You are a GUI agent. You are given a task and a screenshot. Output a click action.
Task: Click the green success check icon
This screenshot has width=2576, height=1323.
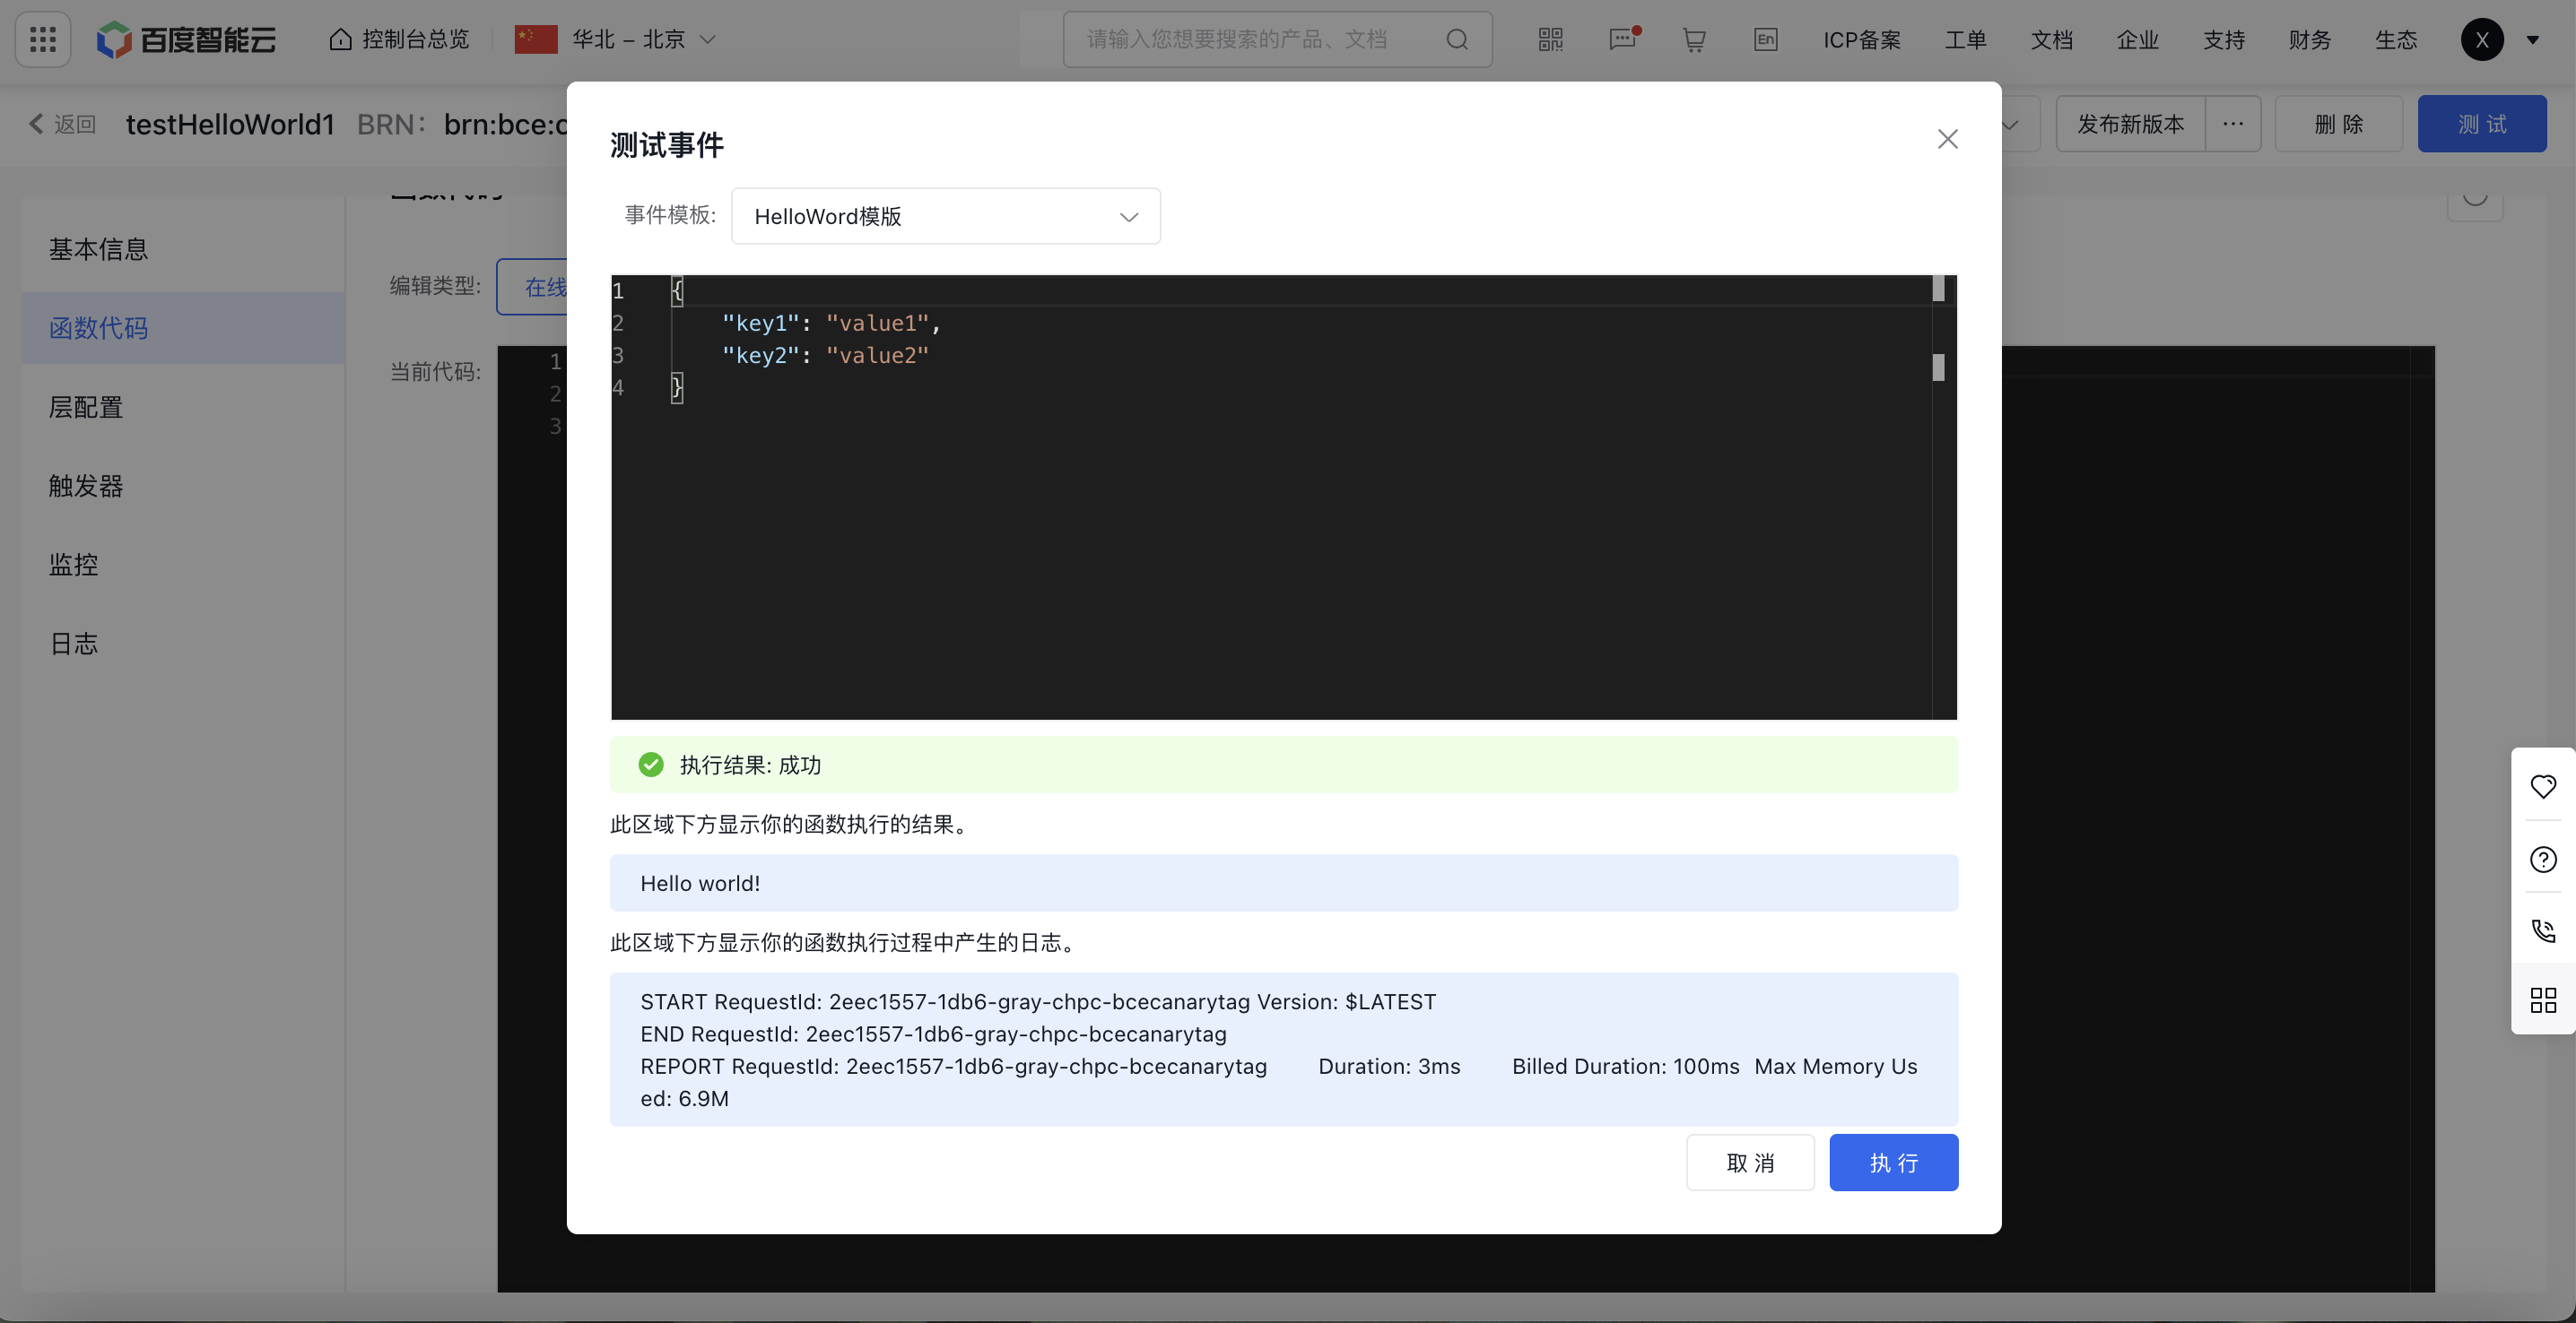651,765
